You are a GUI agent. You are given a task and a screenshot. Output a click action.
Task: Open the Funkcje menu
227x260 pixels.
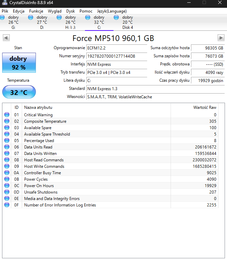coord(36,11)
